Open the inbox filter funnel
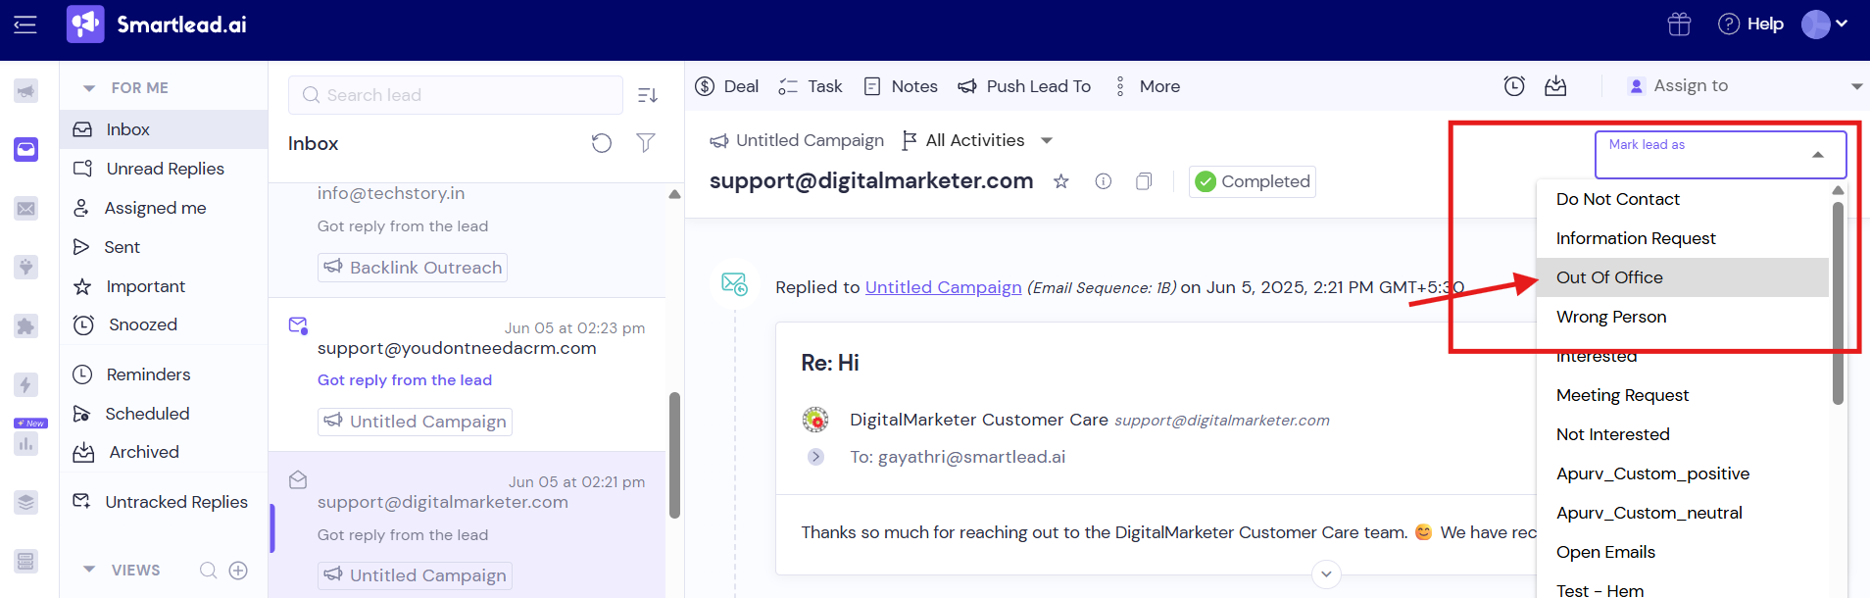The image size is (1870, 598). (646, 143)
